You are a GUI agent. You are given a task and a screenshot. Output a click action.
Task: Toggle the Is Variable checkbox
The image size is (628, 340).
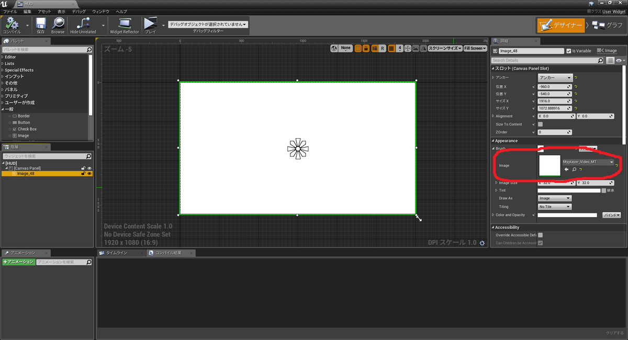click(568, 51)
